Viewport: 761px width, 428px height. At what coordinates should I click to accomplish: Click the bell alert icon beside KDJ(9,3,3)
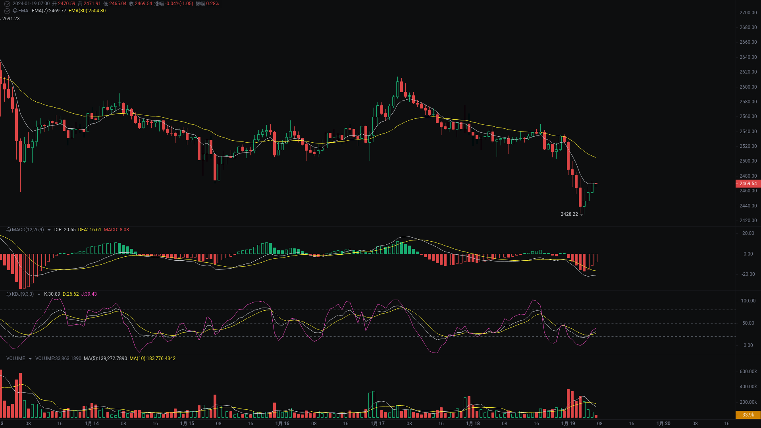point(8,294)
